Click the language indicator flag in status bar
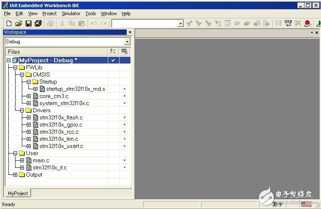This screenshot has height=209, width=321. 306,204
